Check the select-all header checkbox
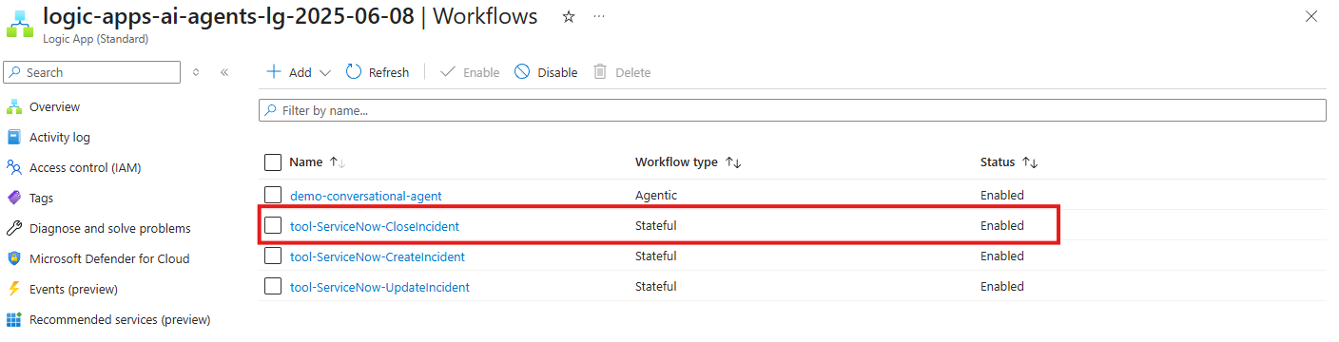Viewport: 1339px width, 342px height. (x=273, y=162)
